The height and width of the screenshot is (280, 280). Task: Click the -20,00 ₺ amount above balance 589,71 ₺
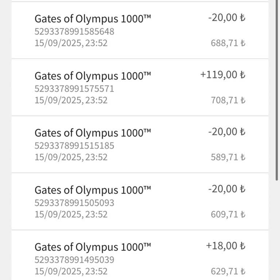click(x=226, y=132)
